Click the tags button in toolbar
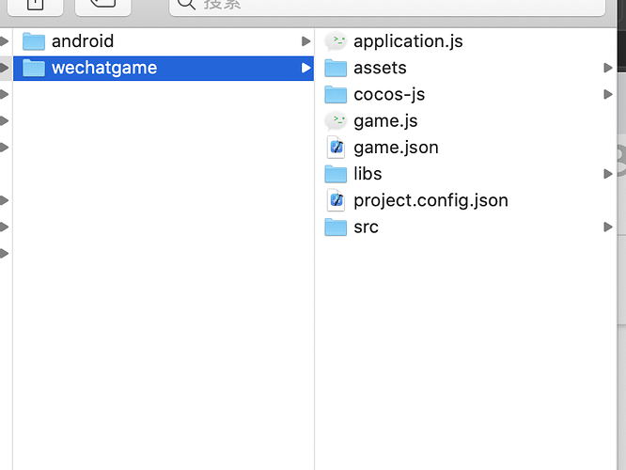The width and height of the screenshot is (626, 470). [102, 5]
